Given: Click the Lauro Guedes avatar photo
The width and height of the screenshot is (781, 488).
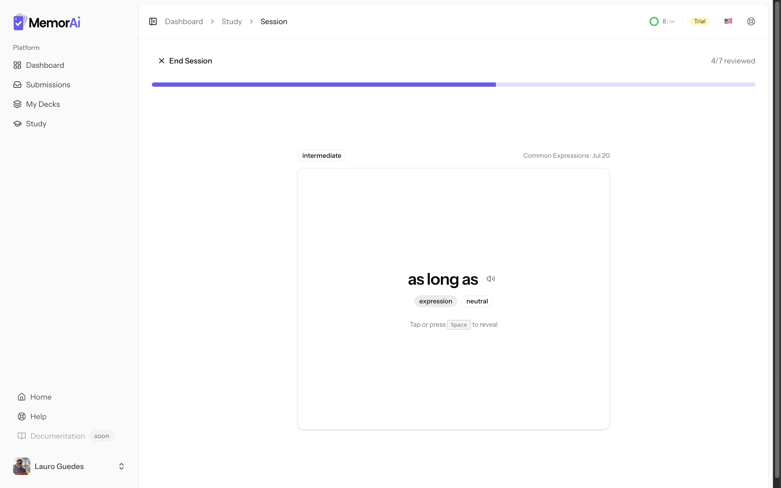Looking at the screenshot, I should (22, 466).
